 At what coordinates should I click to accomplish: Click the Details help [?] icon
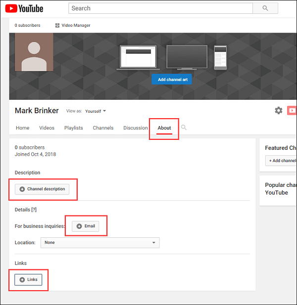pyautogui.click(x=34, y=210)
